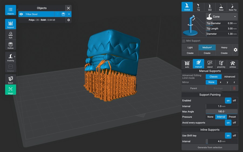This screenshot has height=152, width=243.
Task: Adjust the Tip Diameter slider value
Action: click(x=222, y=23)
